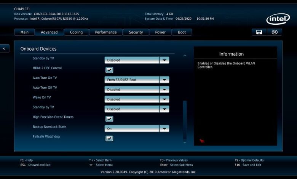This screenshot has height=179, width=297.
Task: Click Wake On TV label
Action: tap(42, 97)
